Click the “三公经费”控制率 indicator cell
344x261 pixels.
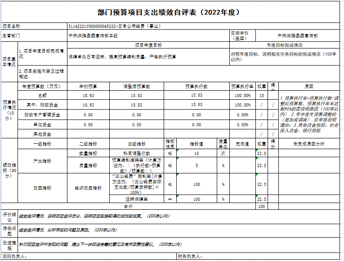(x=136, y=184)
